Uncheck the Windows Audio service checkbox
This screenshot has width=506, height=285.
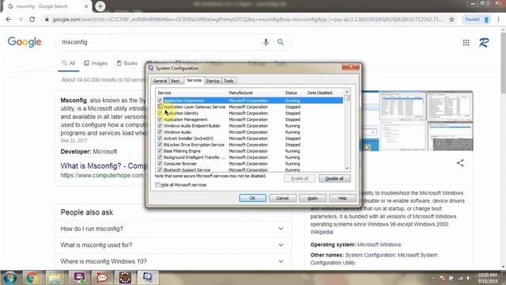160,132
